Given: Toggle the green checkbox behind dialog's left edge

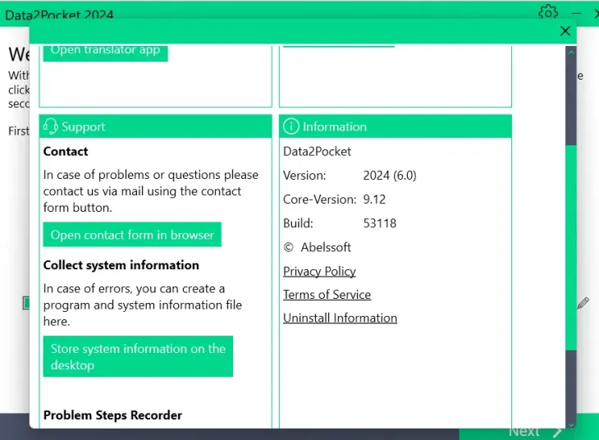Looking at the screenshot, I should [x=25, y=303].
